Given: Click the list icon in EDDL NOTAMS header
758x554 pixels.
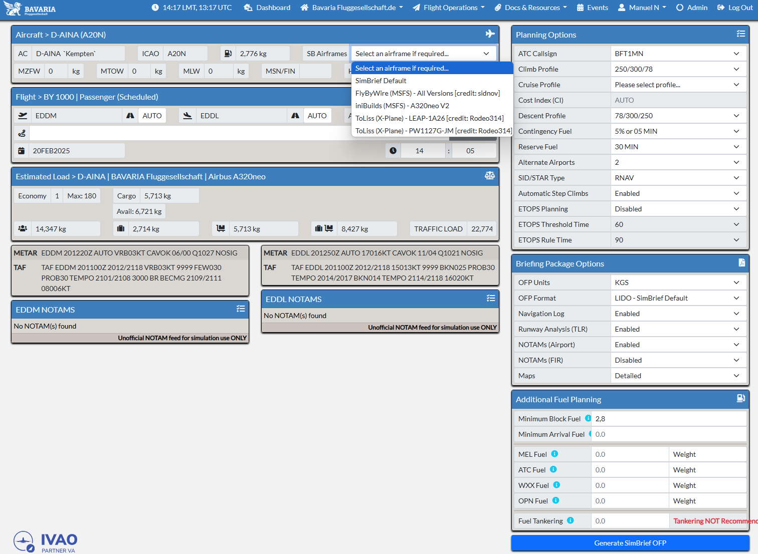Looking at the screenshot, I should point(491,298).
